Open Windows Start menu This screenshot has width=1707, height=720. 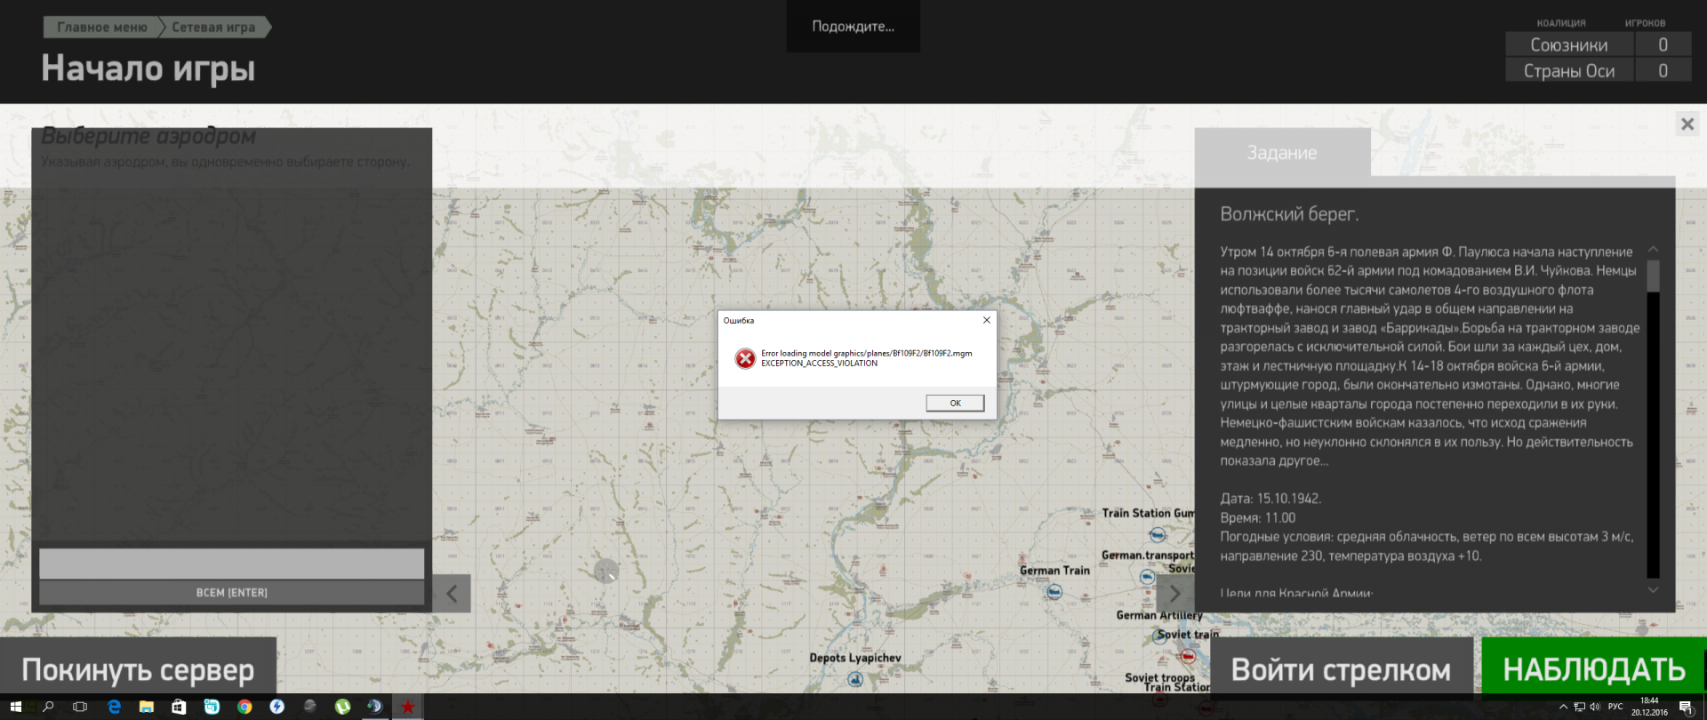16,707
